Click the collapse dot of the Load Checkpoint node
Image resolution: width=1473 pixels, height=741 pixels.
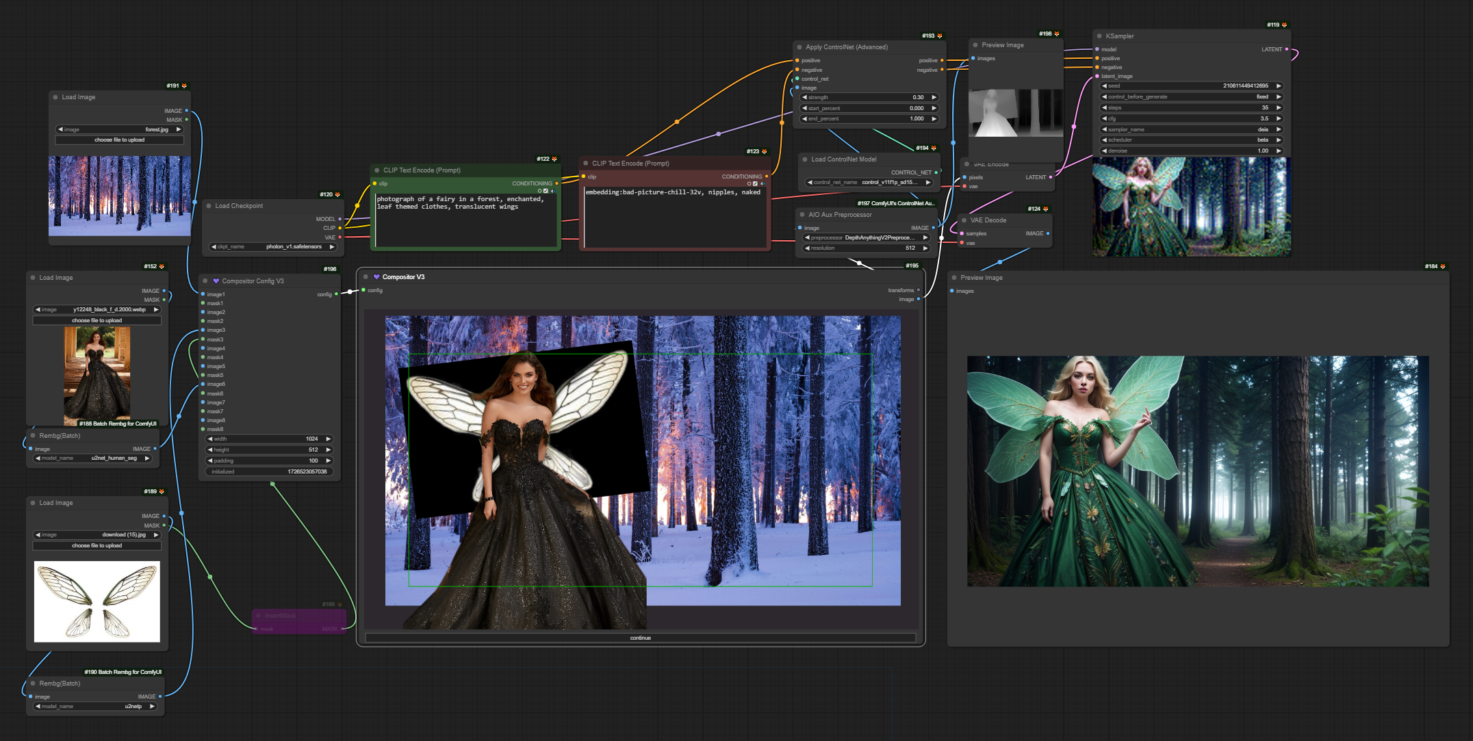(x=209, y=206)
